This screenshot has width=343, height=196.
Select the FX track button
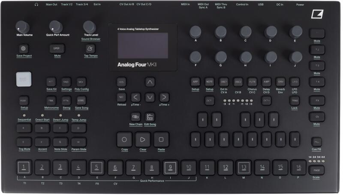pyautogui.click(x=317, y=101)
